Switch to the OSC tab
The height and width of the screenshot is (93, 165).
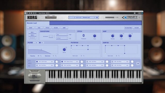(39, 28)
